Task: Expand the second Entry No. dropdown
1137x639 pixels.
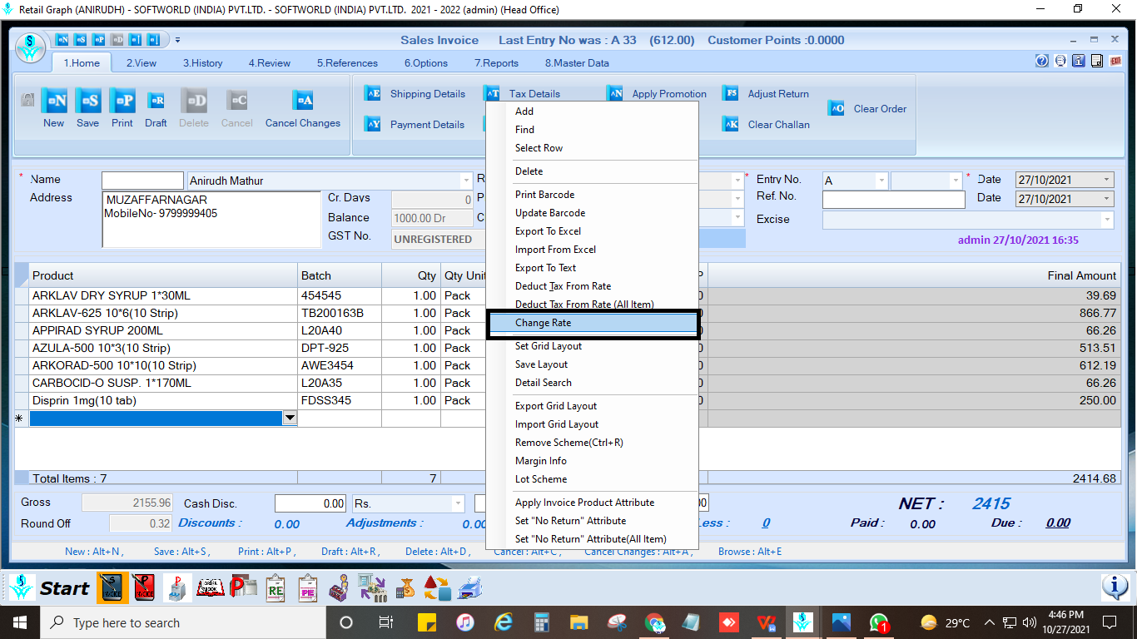Action: point(956,181)
